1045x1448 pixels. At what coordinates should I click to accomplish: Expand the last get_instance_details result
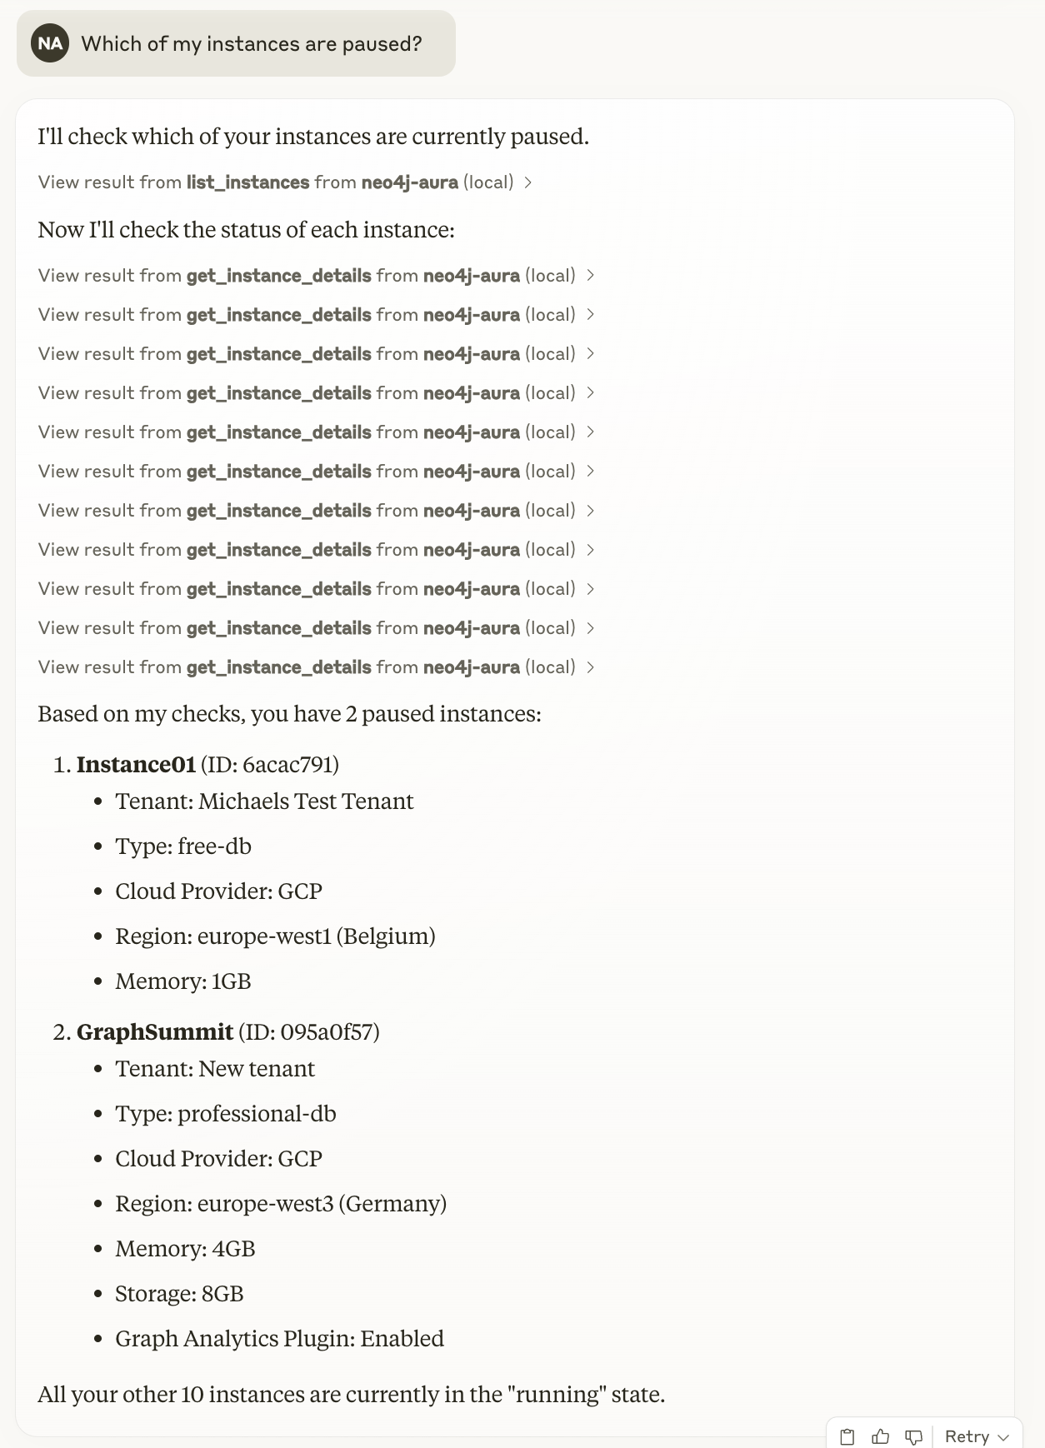click(x=317, y=667)
